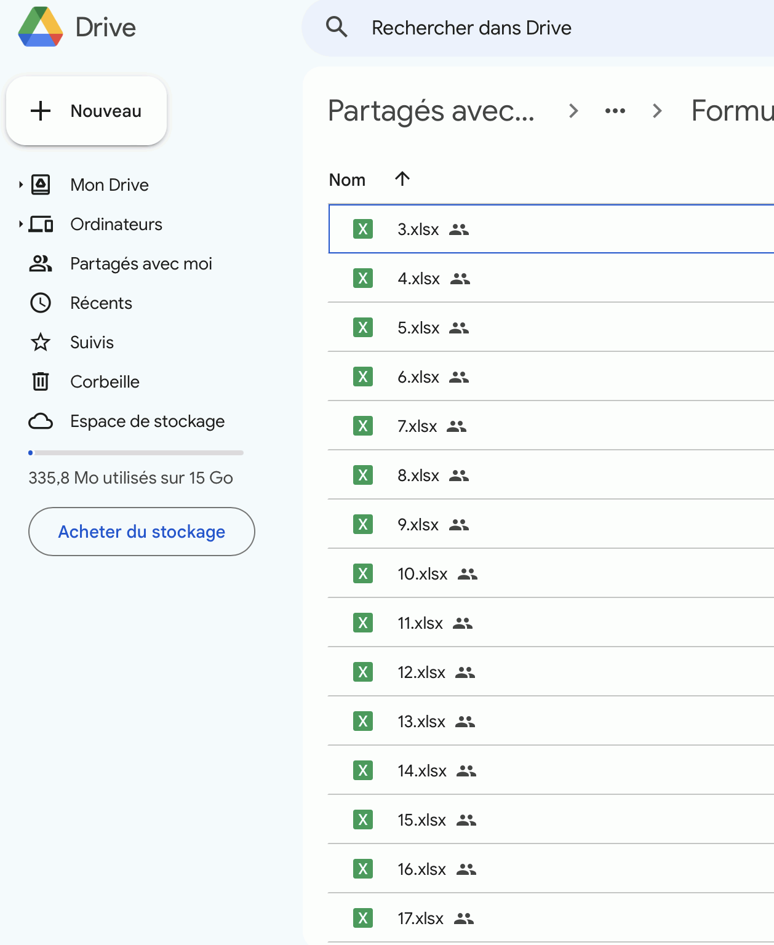774x945 pixels.
Task: Click the Suivis star icon
Action: pos(41,342)
